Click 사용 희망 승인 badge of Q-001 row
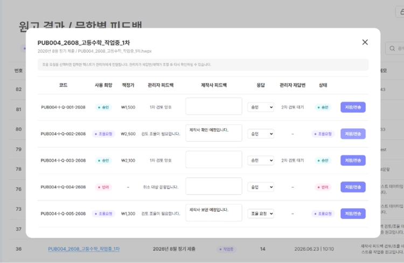This screenshot has height=263, width=404. [103, 107]
